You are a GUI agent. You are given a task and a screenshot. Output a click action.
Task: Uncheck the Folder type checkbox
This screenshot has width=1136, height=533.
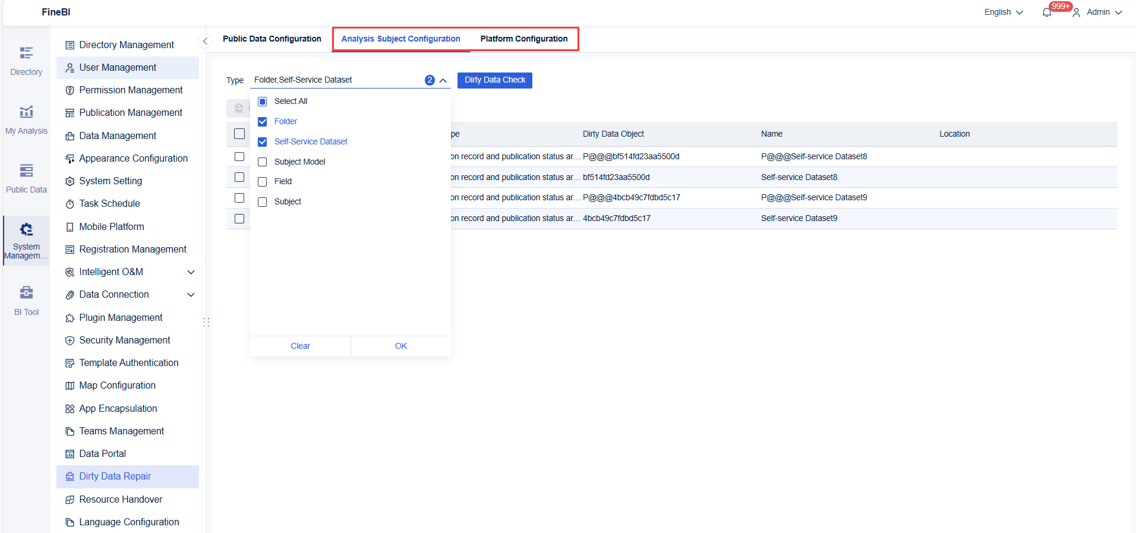(263, 122)
